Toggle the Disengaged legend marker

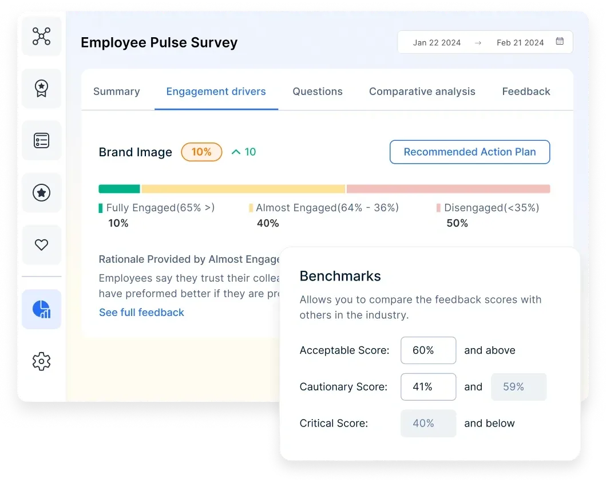(x=439, y=208)
